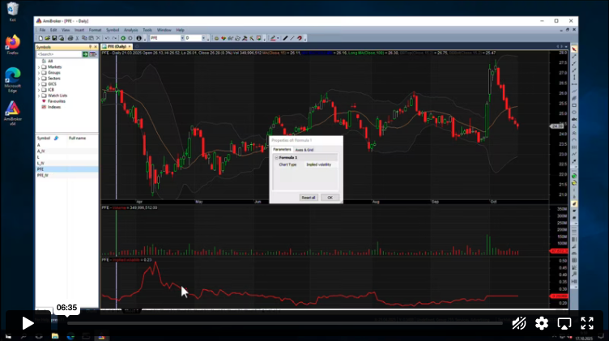Viewport: 609px width, 341px height.
Task: Click the Implied volatility Chart Type value
Action: pos(320,164)
